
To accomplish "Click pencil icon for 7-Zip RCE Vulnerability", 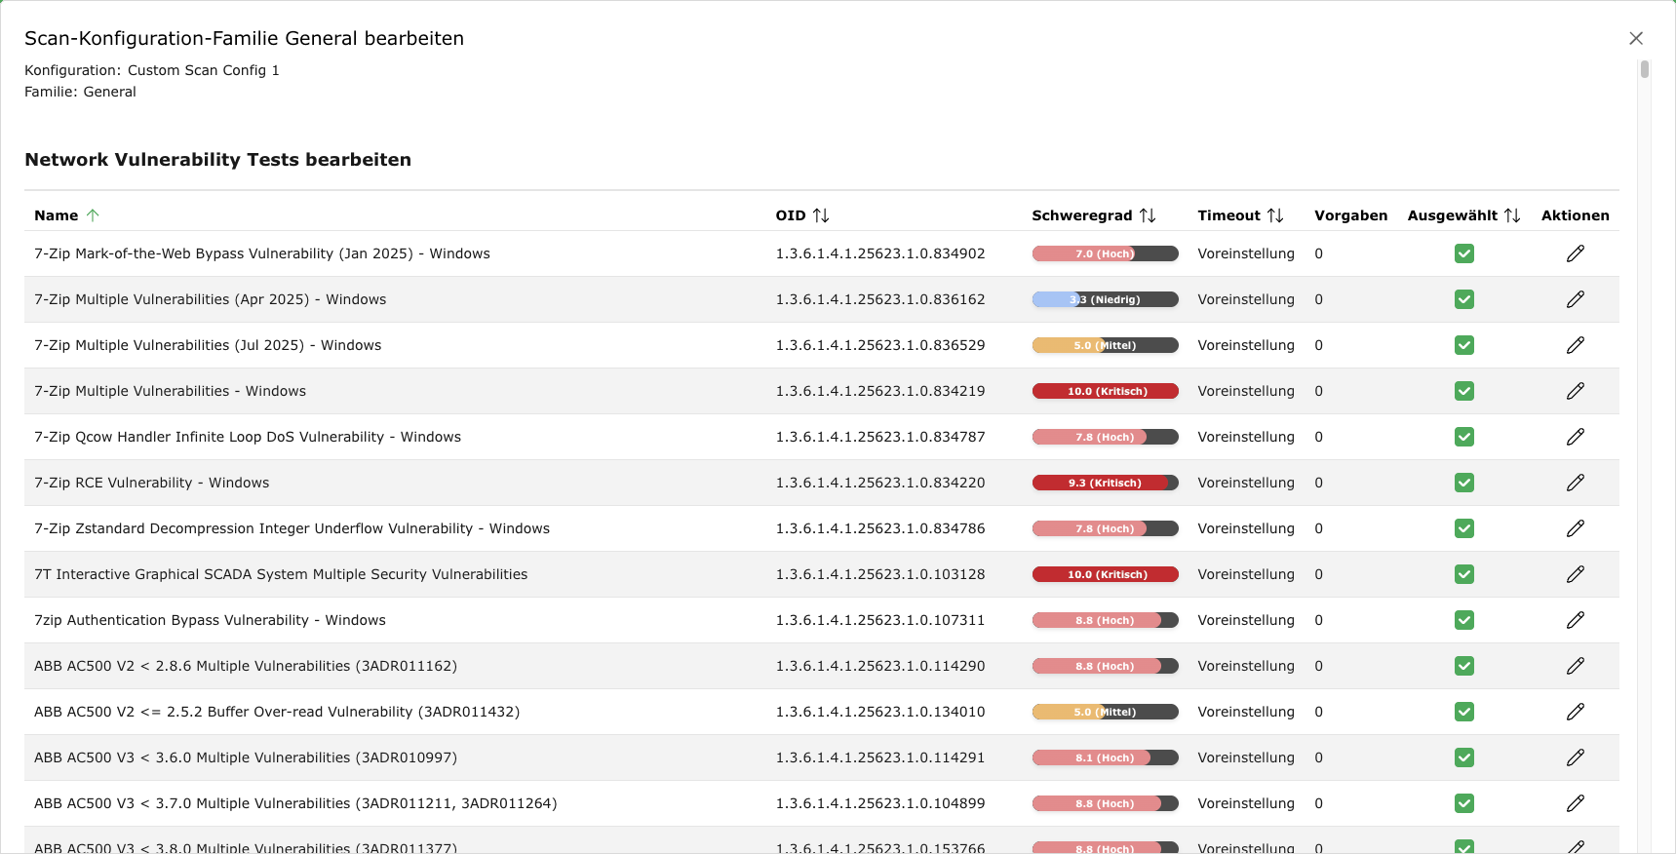I will (x=1575, y=483).
